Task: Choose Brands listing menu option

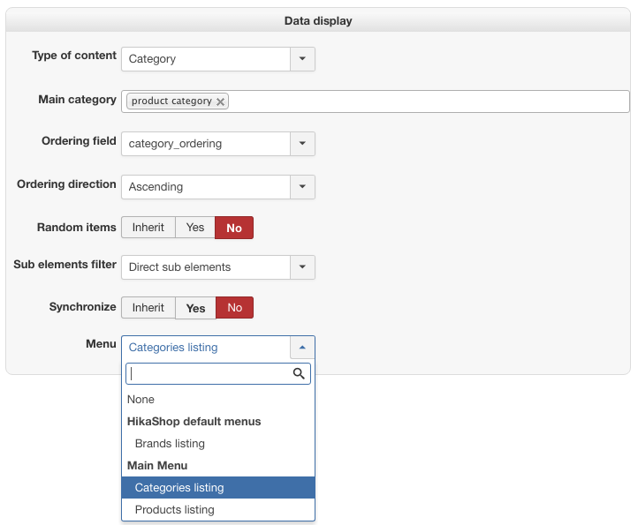Action: click(x=170, y=444)
